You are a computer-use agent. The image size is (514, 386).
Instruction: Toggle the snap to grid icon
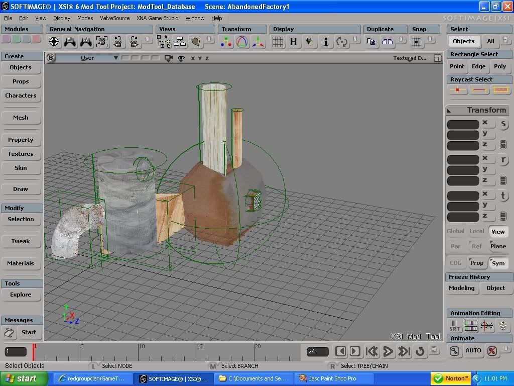416,42
